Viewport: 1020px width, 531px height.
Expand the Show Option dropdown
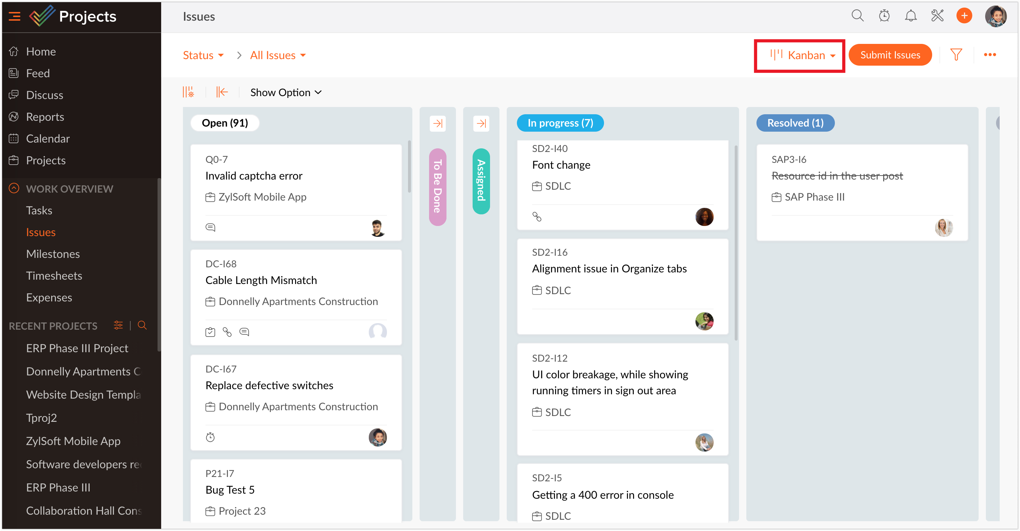(285, 92)
